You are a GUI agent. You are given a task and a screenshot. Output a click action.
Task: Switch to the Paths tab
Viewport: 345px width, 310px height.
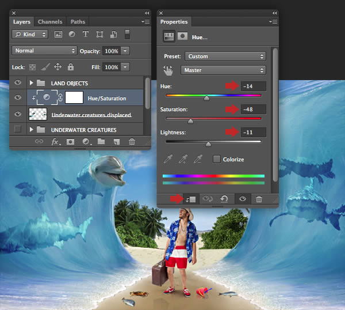(78, 22)
